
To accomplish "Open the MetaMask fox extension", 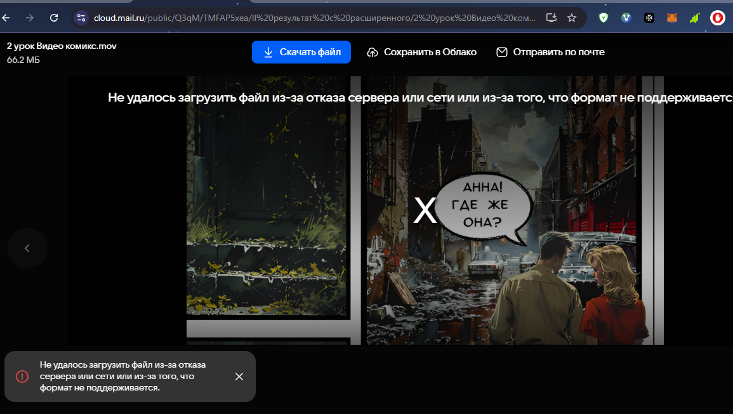I will [x=672, y=18].
